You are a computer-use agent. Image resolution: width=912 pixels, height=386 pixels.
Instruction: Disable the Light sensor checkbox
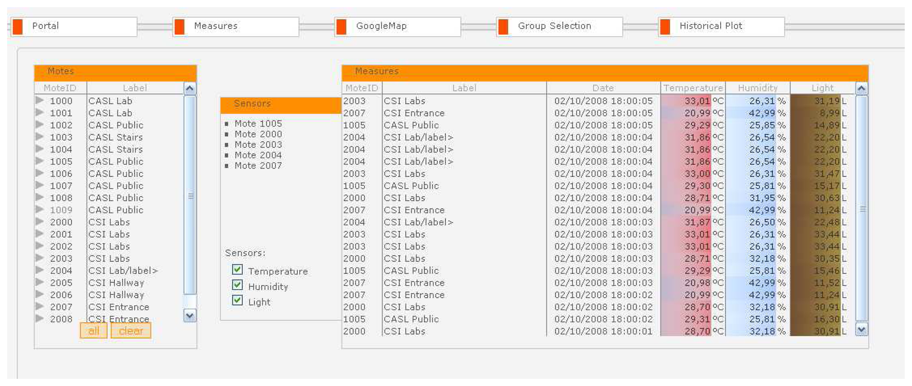(x=237, y=300)
